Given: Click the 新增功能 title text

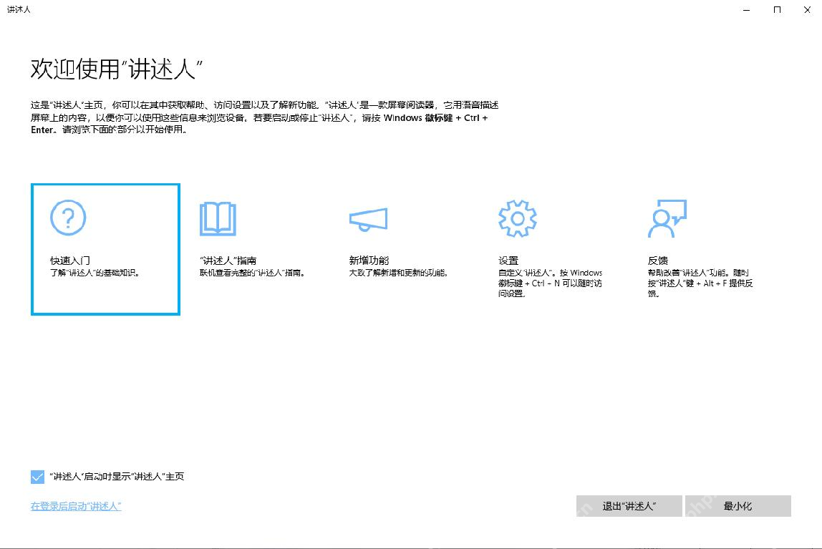Looking at the screenshot, I should click(x=369, y=261).
